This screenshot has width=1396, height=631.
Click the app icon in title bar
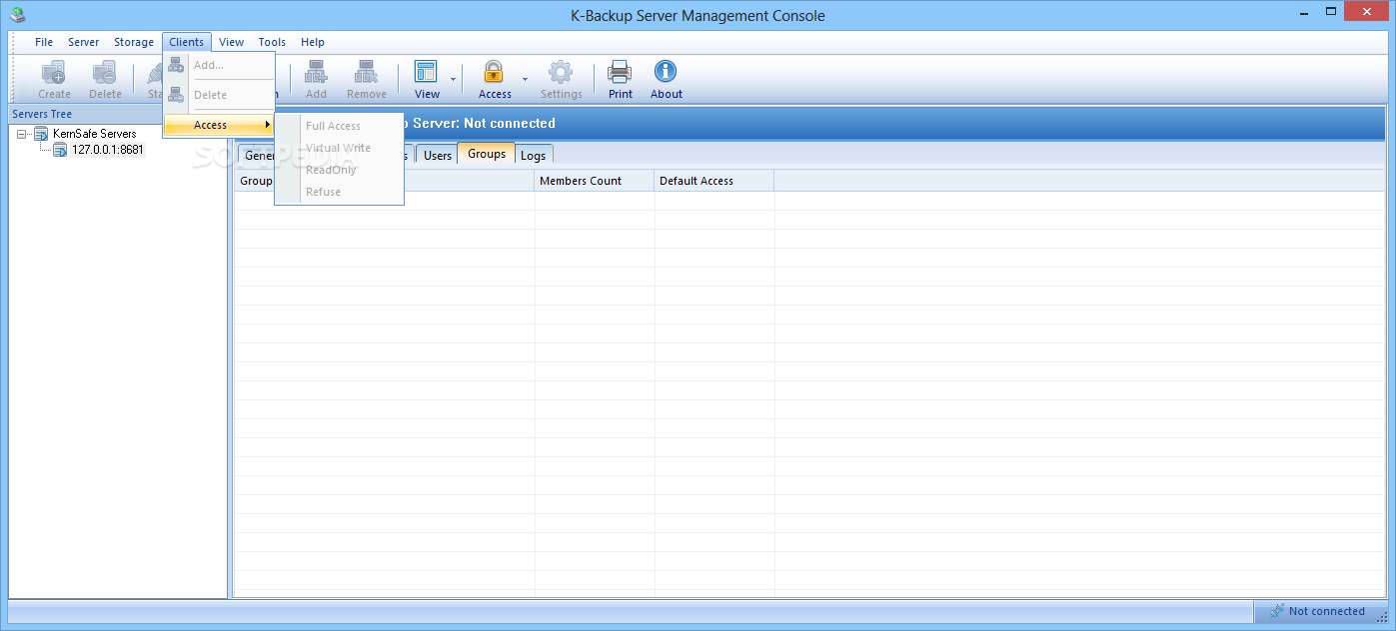coord(16,15)
